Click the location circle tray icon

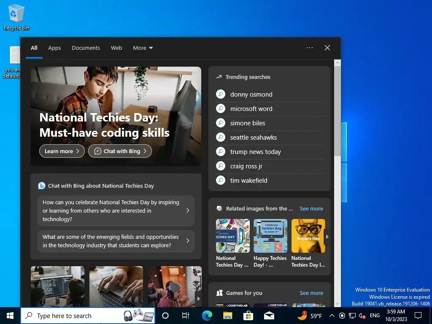(342, 316)
